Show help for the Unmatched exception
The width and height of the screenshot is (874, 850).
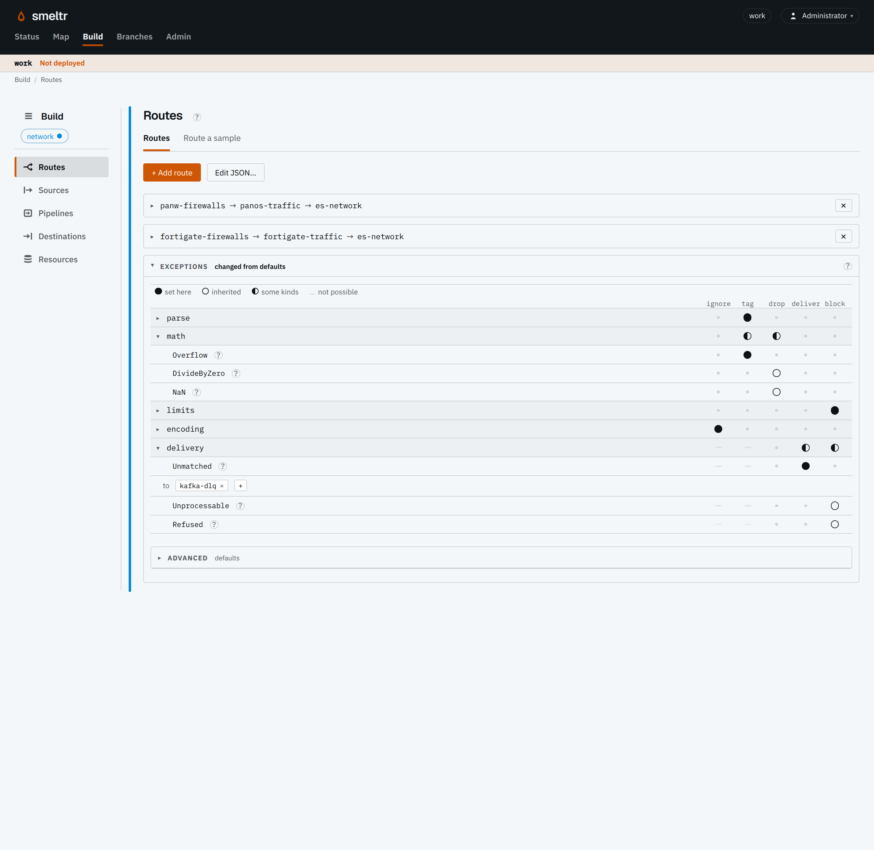[223, 466]
